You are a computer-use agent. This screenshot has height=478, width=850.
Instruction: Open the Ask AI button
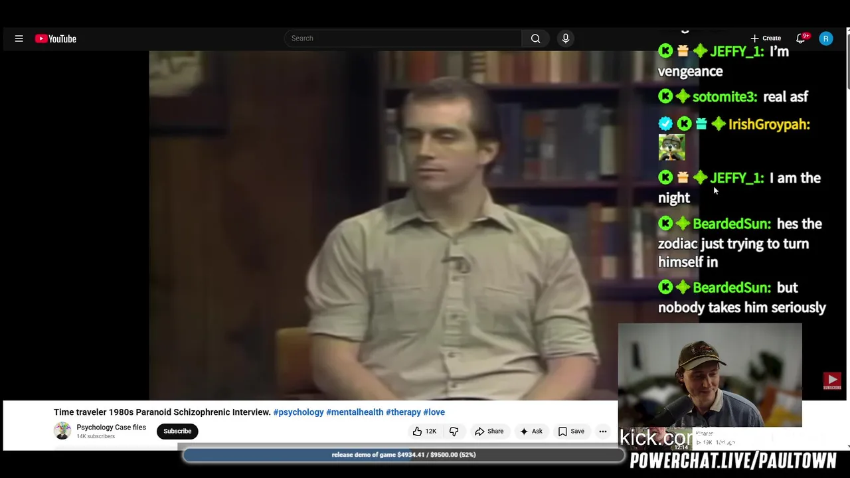(531, 432)
